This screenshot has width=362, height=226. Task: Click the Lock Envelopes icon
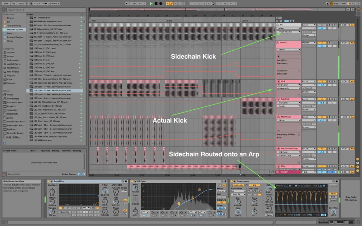coord(292,21)
